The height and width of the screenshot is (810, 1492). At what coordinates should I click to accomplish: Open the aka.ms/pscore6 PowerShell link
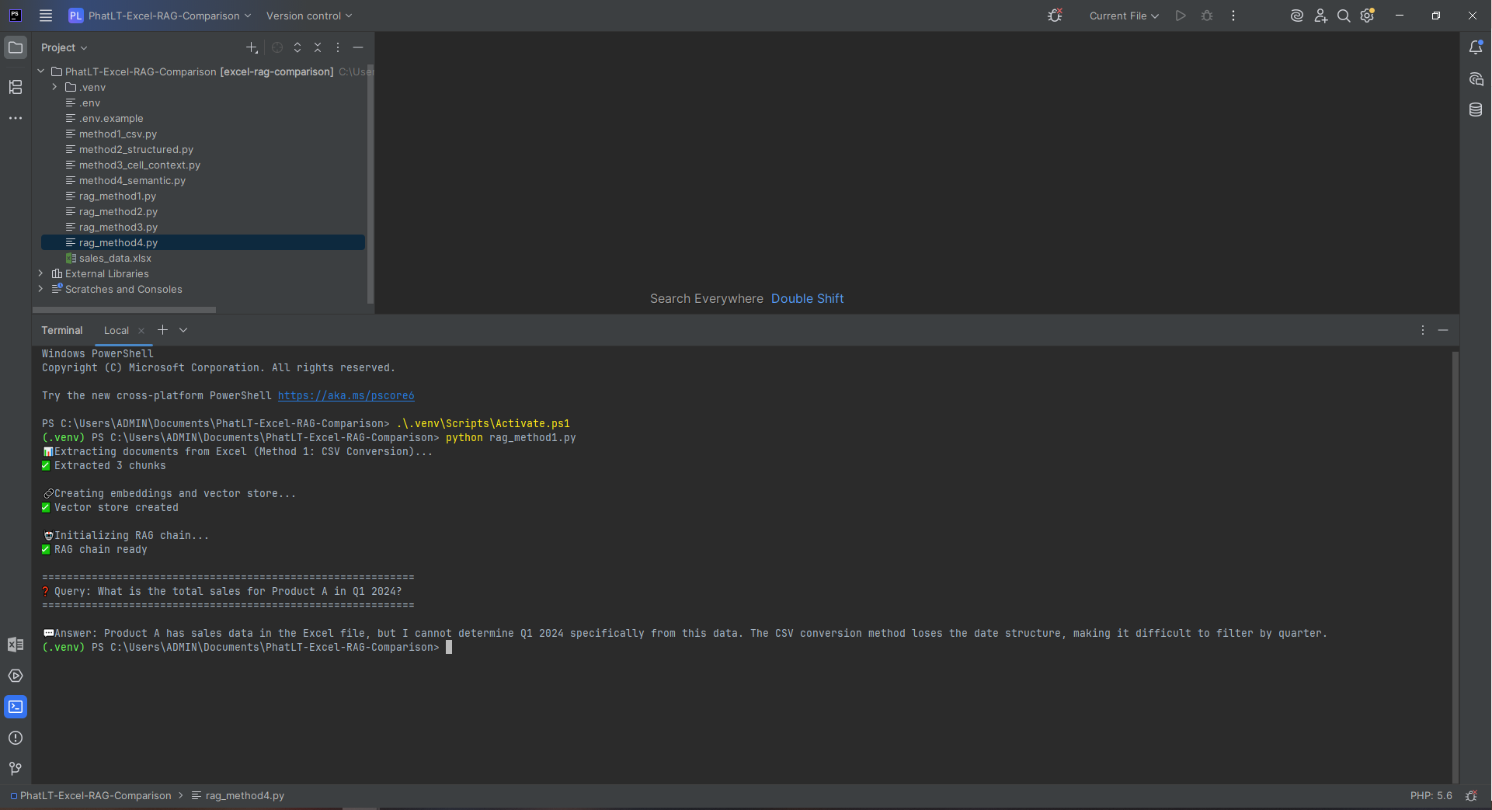(346, 395)
